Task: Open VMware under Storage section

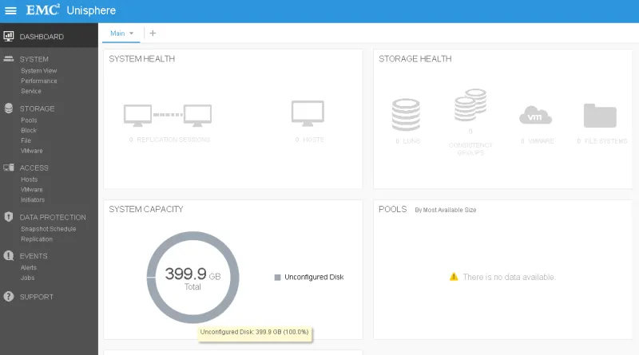Action: pyautogui.click(x=32, y=151)
